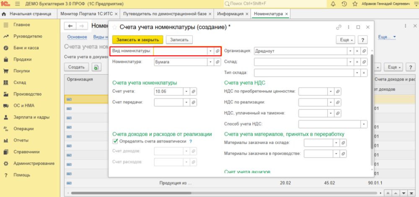Click the copy-create icon beside Создать
This screenshot has height=197, width=419.
tap(96, 67)
